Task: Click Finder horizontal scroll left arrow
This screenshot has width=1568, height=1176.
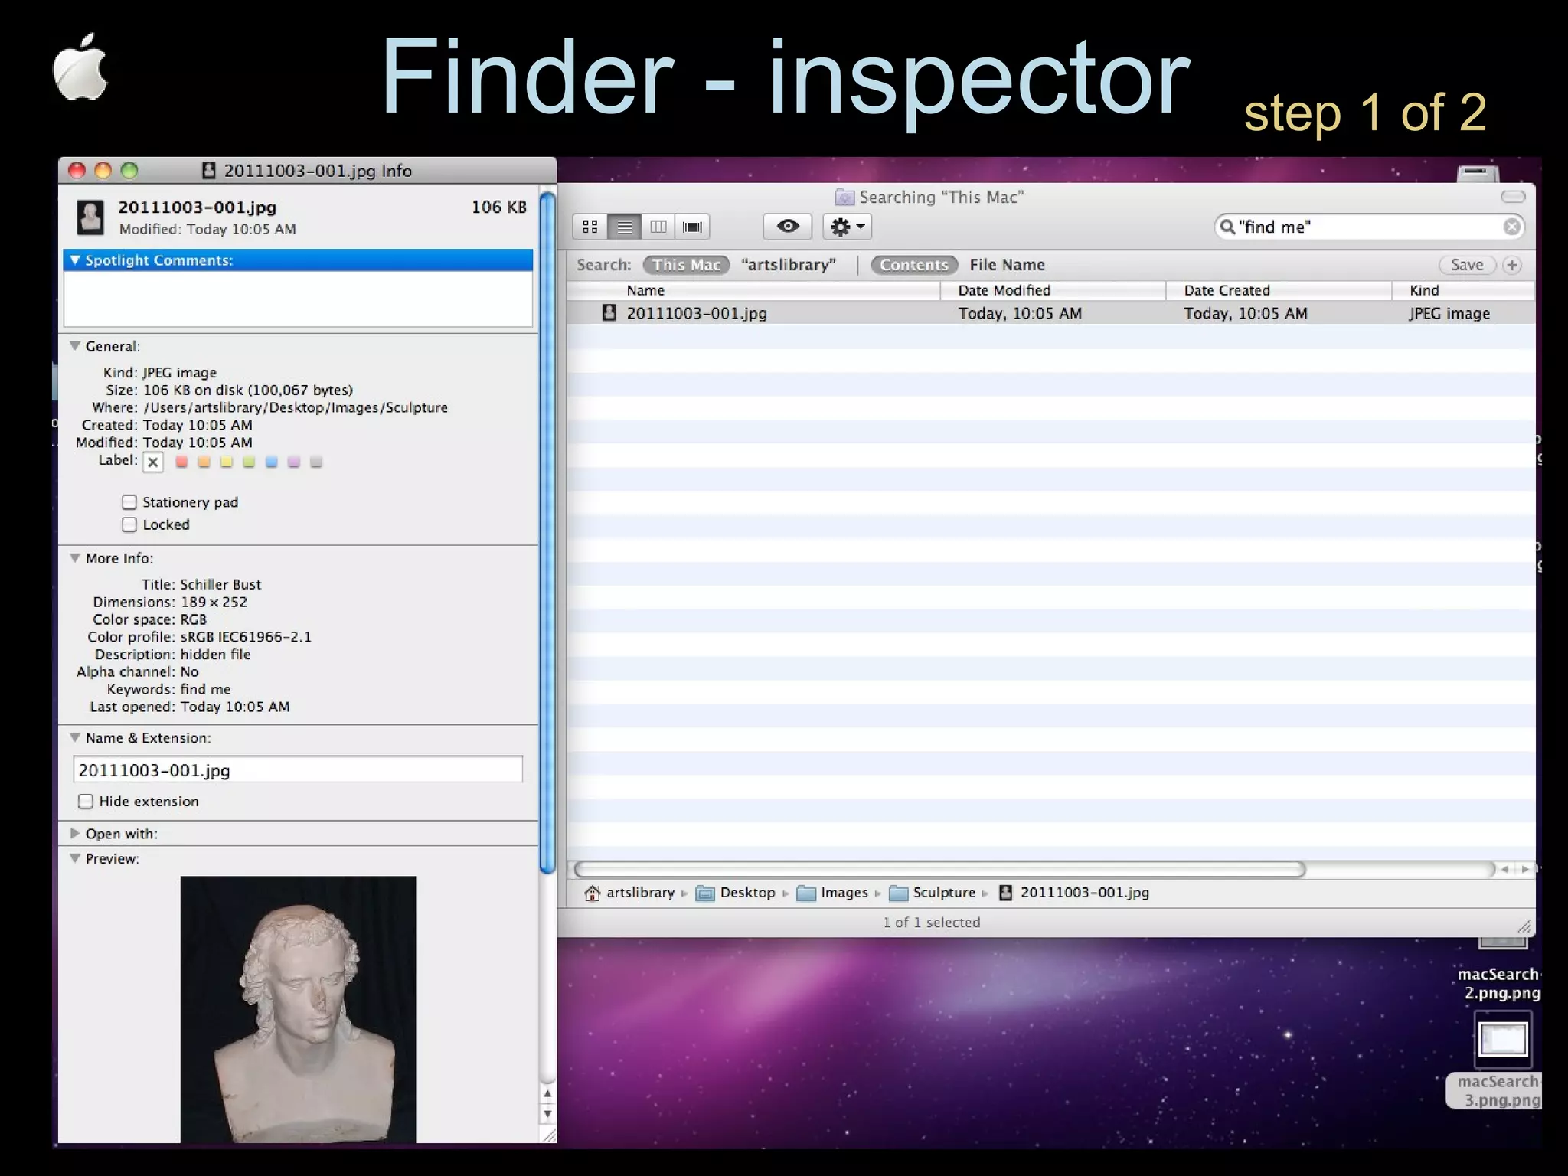Action: 1505,869
